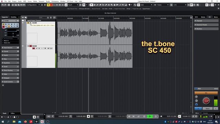Open the Grid snap type dropdown
This screenshot has height=124, width=220.
[146, 5]
